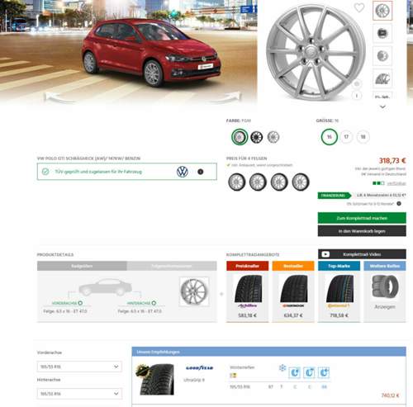Click Zum Komplettrad machen green button
Viewport: 413px width, 407px height.
click(x=362, y=218)
